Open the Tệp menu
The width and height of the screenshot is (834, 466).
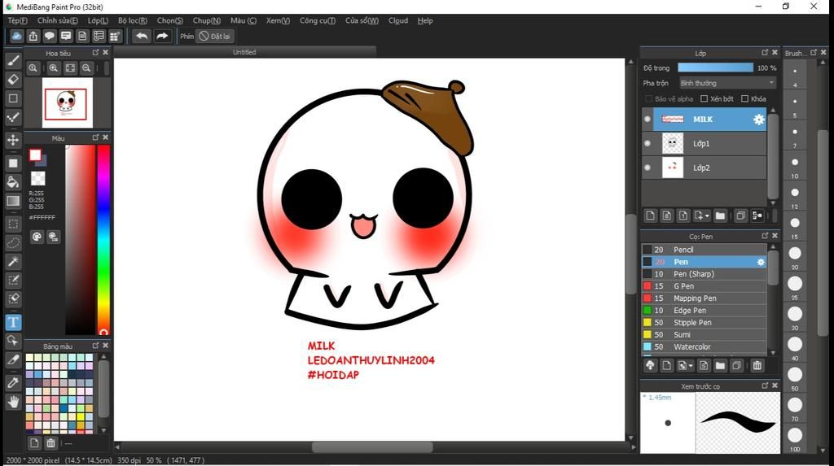pyautogui.click(x=17, y=20)
